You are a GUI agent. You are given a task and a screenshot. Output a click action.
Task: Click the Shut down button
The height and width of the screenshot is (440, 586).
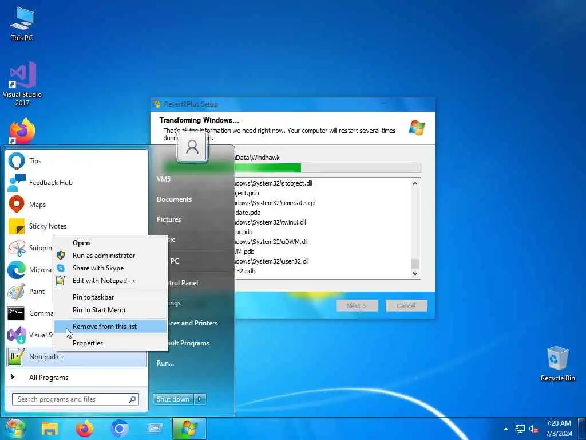tap(173, 399)
